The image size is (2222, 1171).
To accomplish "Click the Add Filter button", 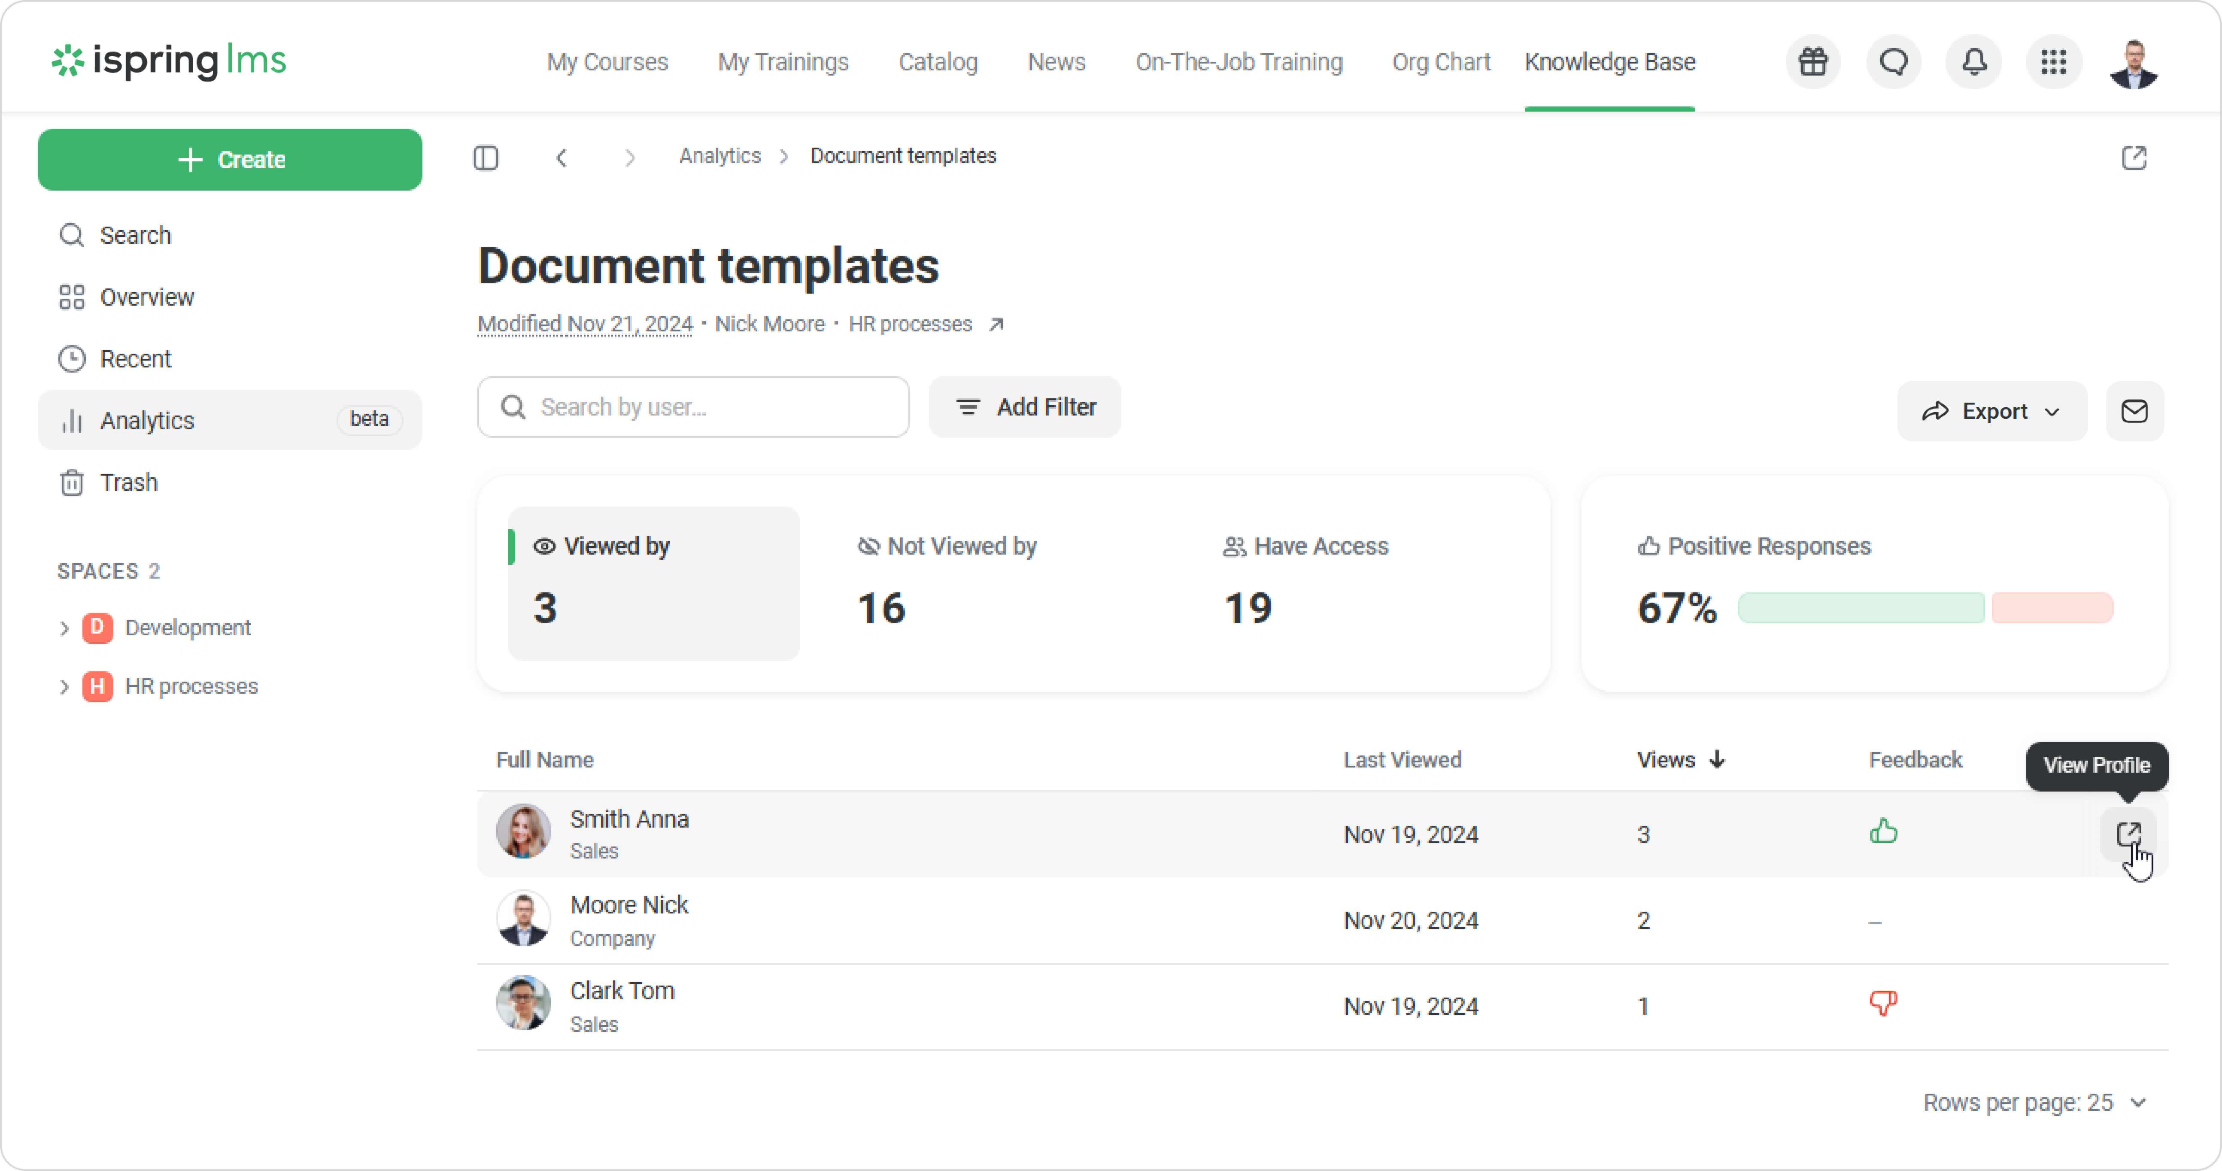I will click(1025, 407).
